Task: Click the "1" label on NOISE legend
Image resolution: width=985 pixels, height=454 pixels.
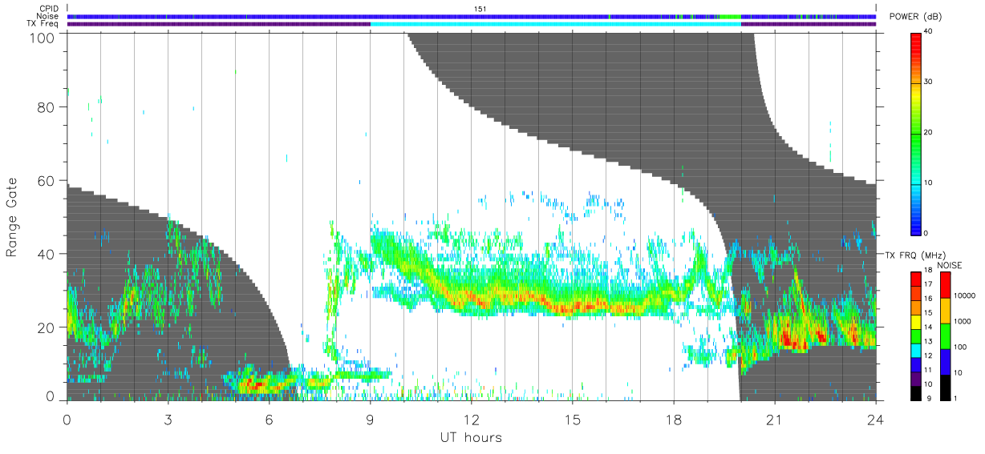Action: [x=955, y=398]
